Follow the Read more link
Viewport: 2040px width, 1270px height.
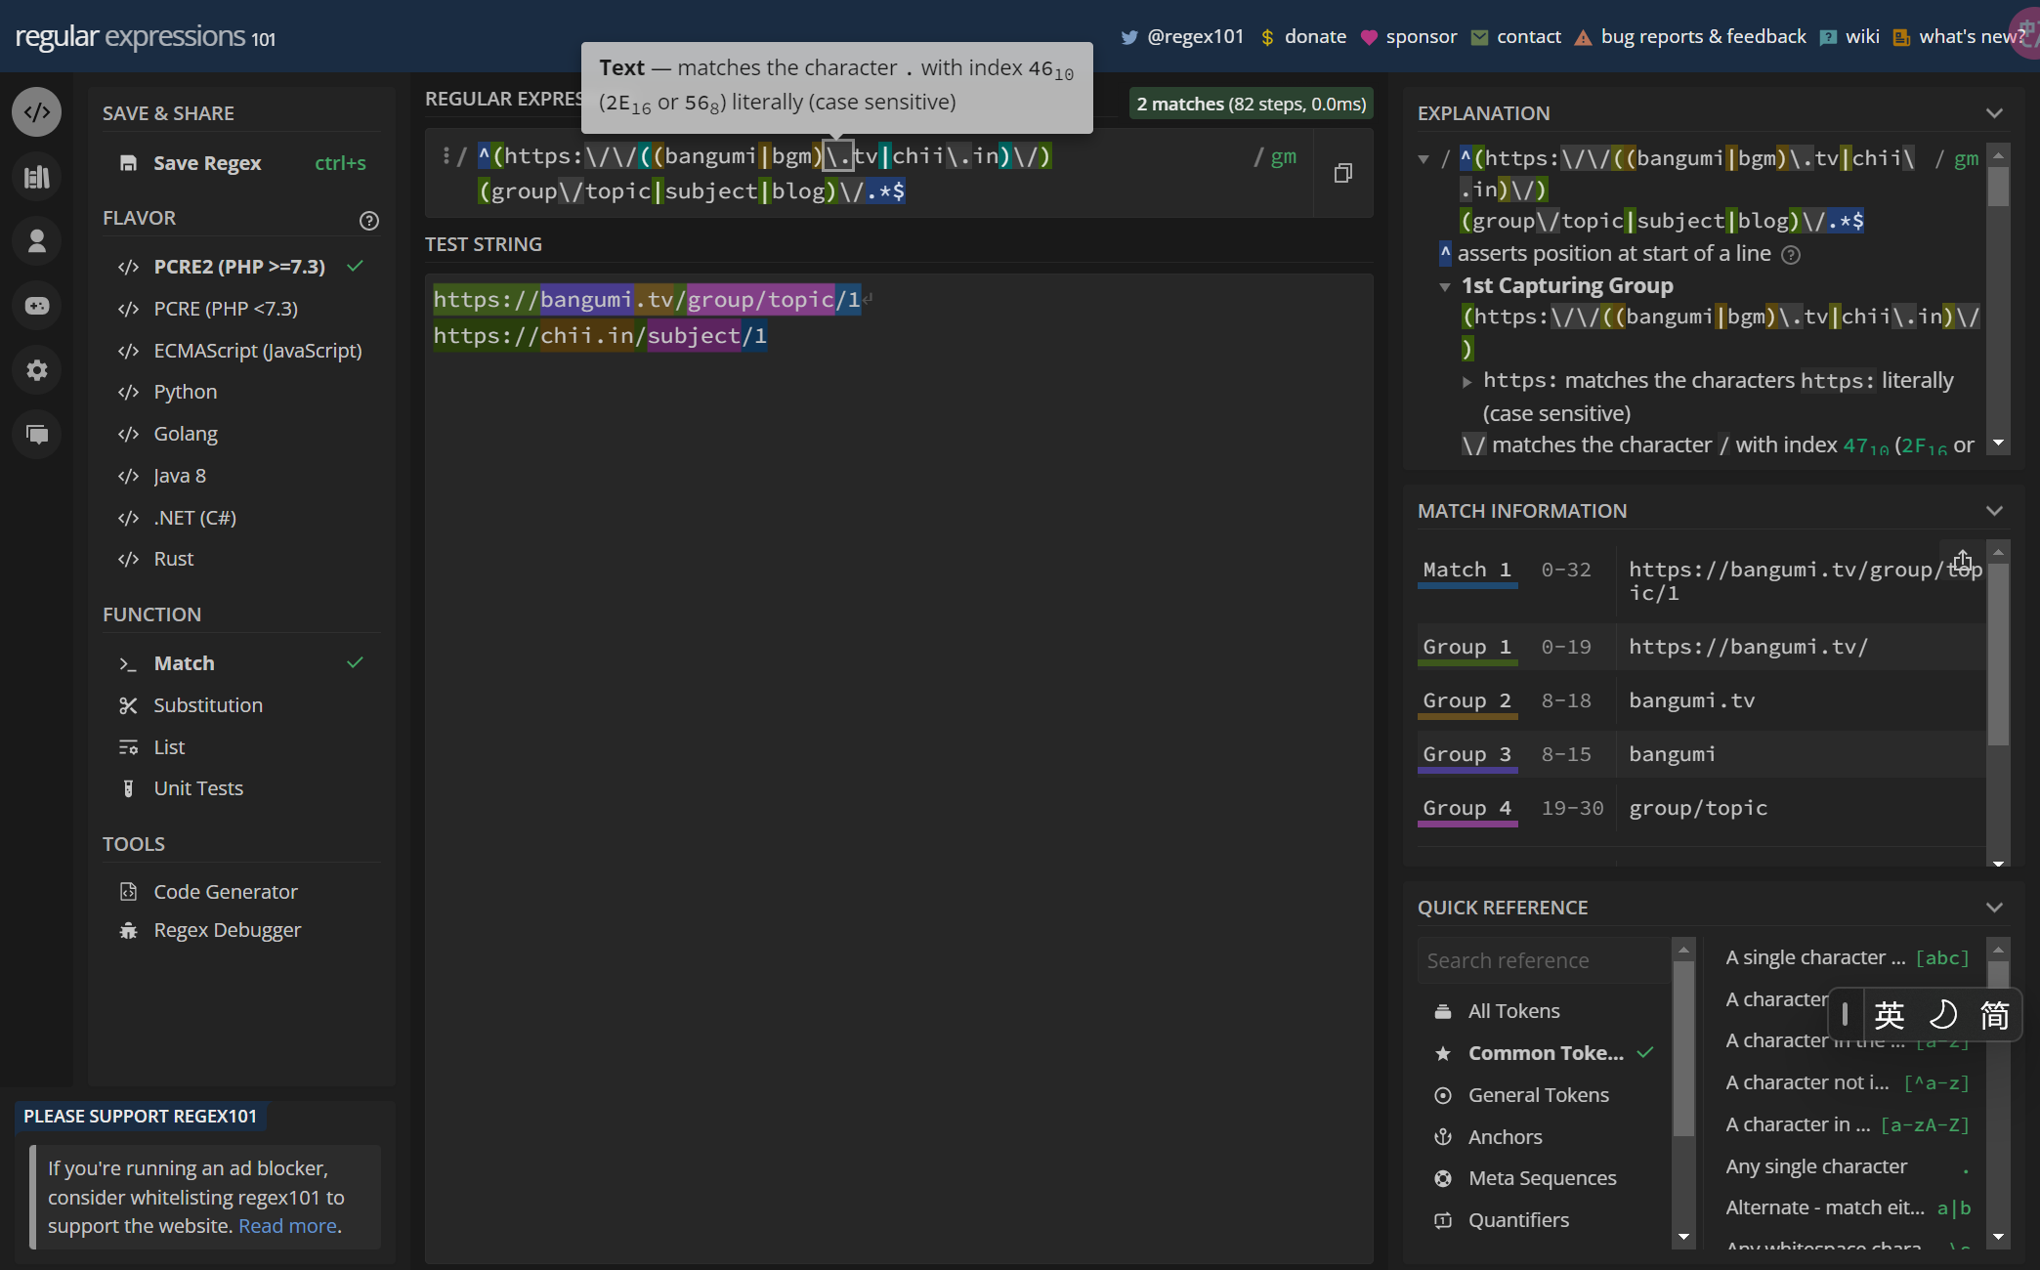(x=288, y=1226)
